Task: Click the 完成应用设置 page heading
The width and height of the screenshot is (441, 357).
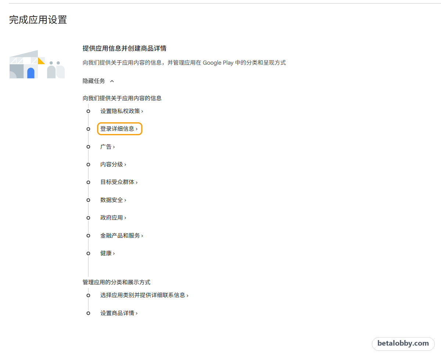Action: pyautogui.click(x=38, y=20)
